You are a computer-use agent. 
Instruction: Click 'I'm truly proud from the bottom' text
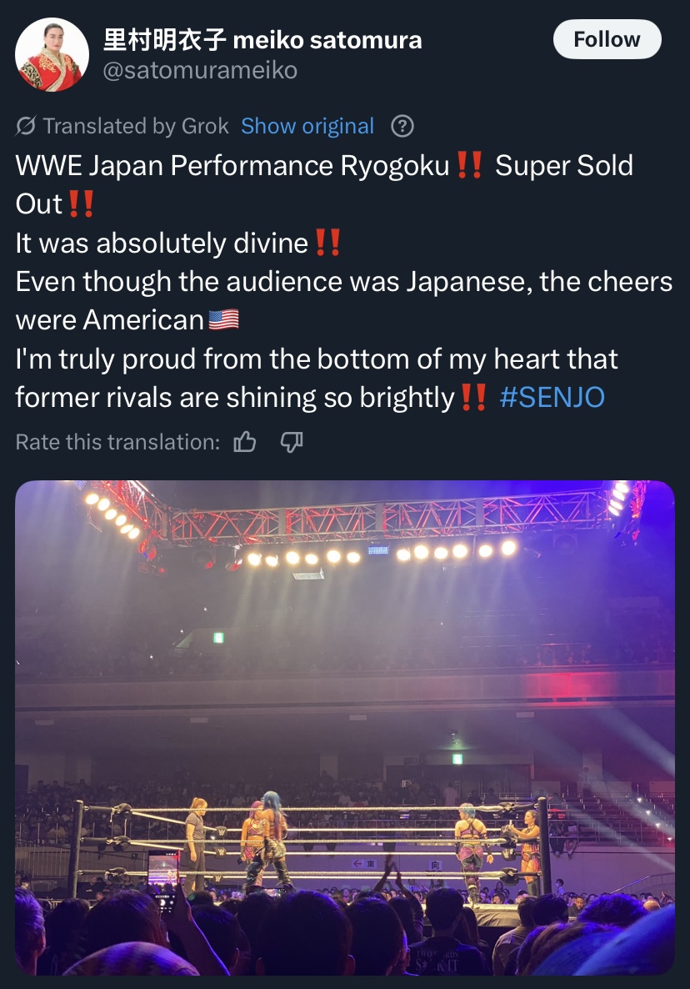(317, 359)
